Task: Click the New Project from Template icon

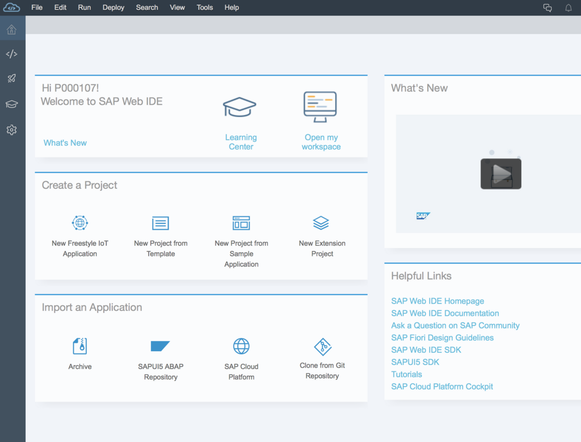Action: point(161,223)
